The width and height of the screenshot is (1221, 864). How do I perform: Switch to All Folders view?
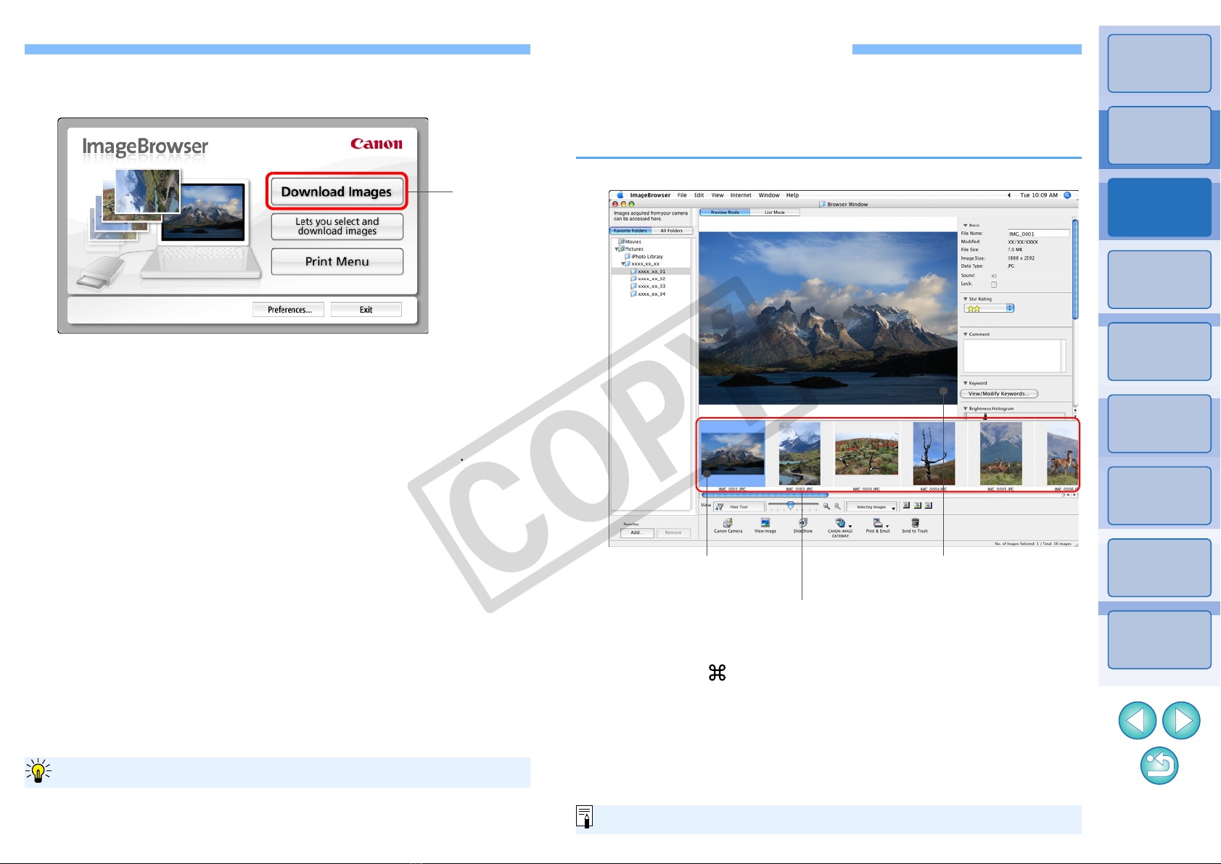(x=672, y=231)
